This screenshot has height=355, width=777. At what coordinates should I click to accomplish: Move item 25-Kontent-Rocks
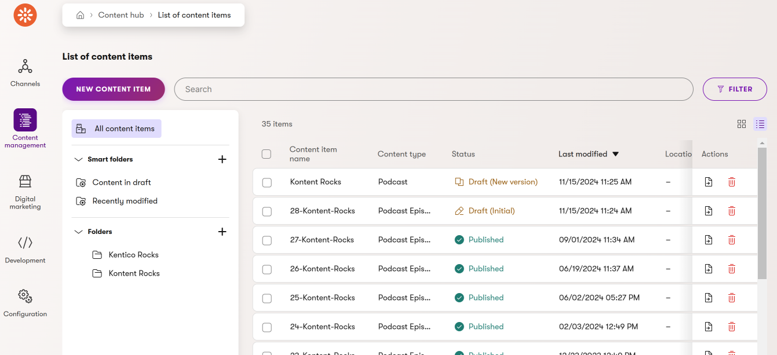coord(709,298)
